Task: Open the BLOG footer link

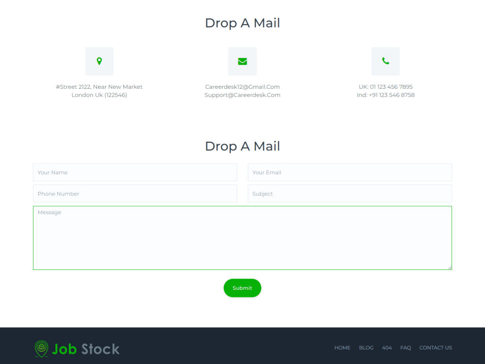Action: [366, 347]
